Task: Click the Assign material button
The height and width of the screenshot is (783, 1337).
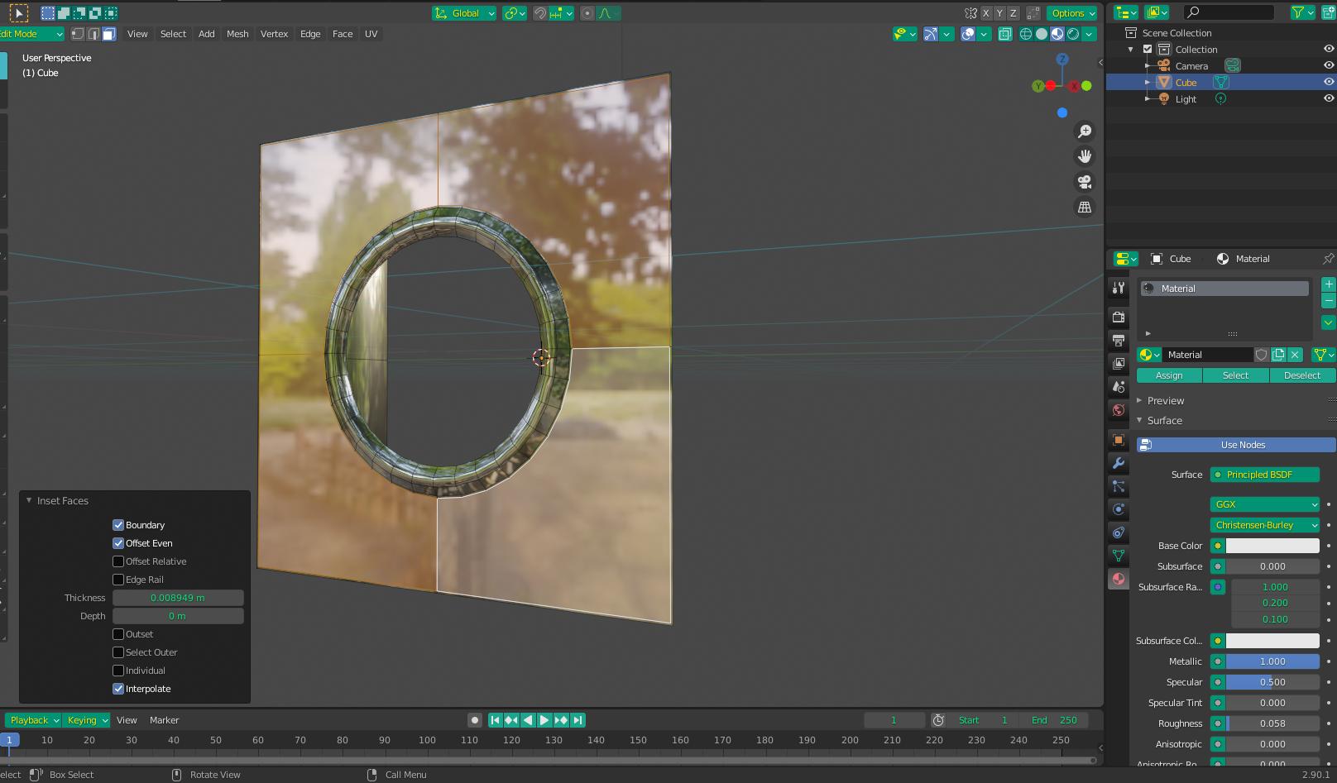Action: [x=1169, y=375]
